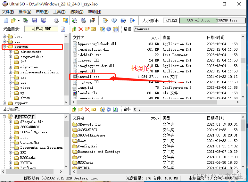Expand the boot folder in disc tree
248x182 pixels.
pos(4,37)
